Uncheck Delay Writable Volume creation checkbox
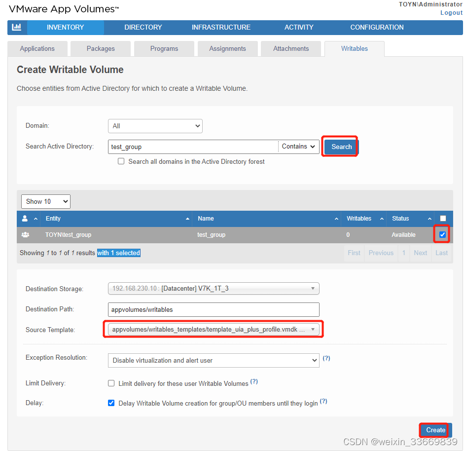The height and width of the screenshot is (451, 465). pyautogui.click(x=111, y=403)
